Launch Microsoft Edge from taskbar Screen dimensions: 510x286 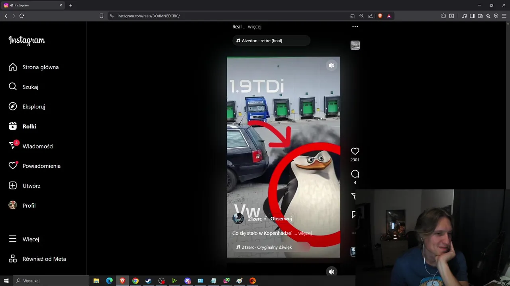tap(109, 281)
